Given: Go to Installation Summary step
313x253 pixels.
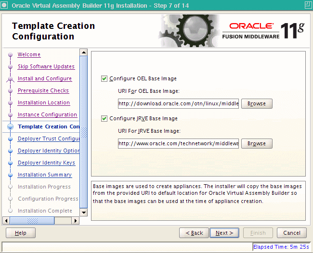Looking at the screenshot, I should pos(45,175).
